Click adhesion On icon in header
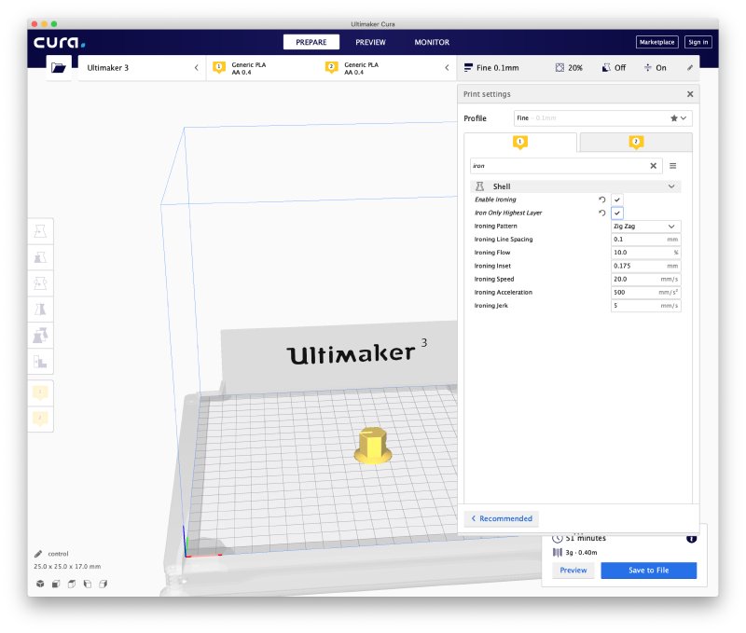 point(647,67)
